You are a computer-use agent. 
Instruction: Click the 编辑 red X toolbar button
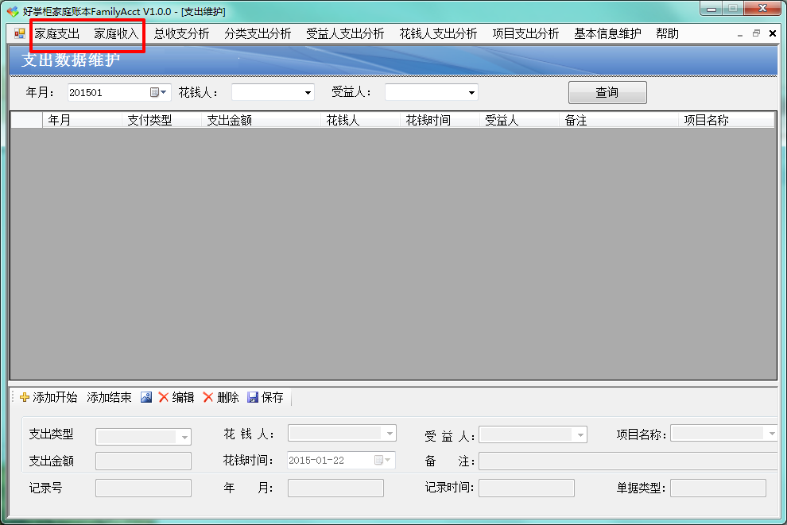[176, 397]
